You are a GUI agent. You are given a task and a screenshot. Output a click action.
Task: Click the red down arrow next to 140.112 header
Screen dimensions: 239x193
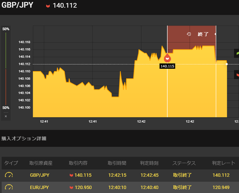tap(48, 6)
